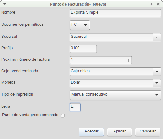Enable Punto de venta predeterminado checkbox

click(x=63, y=116)
